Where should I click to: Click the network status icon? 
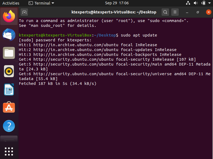coord(188,3)
